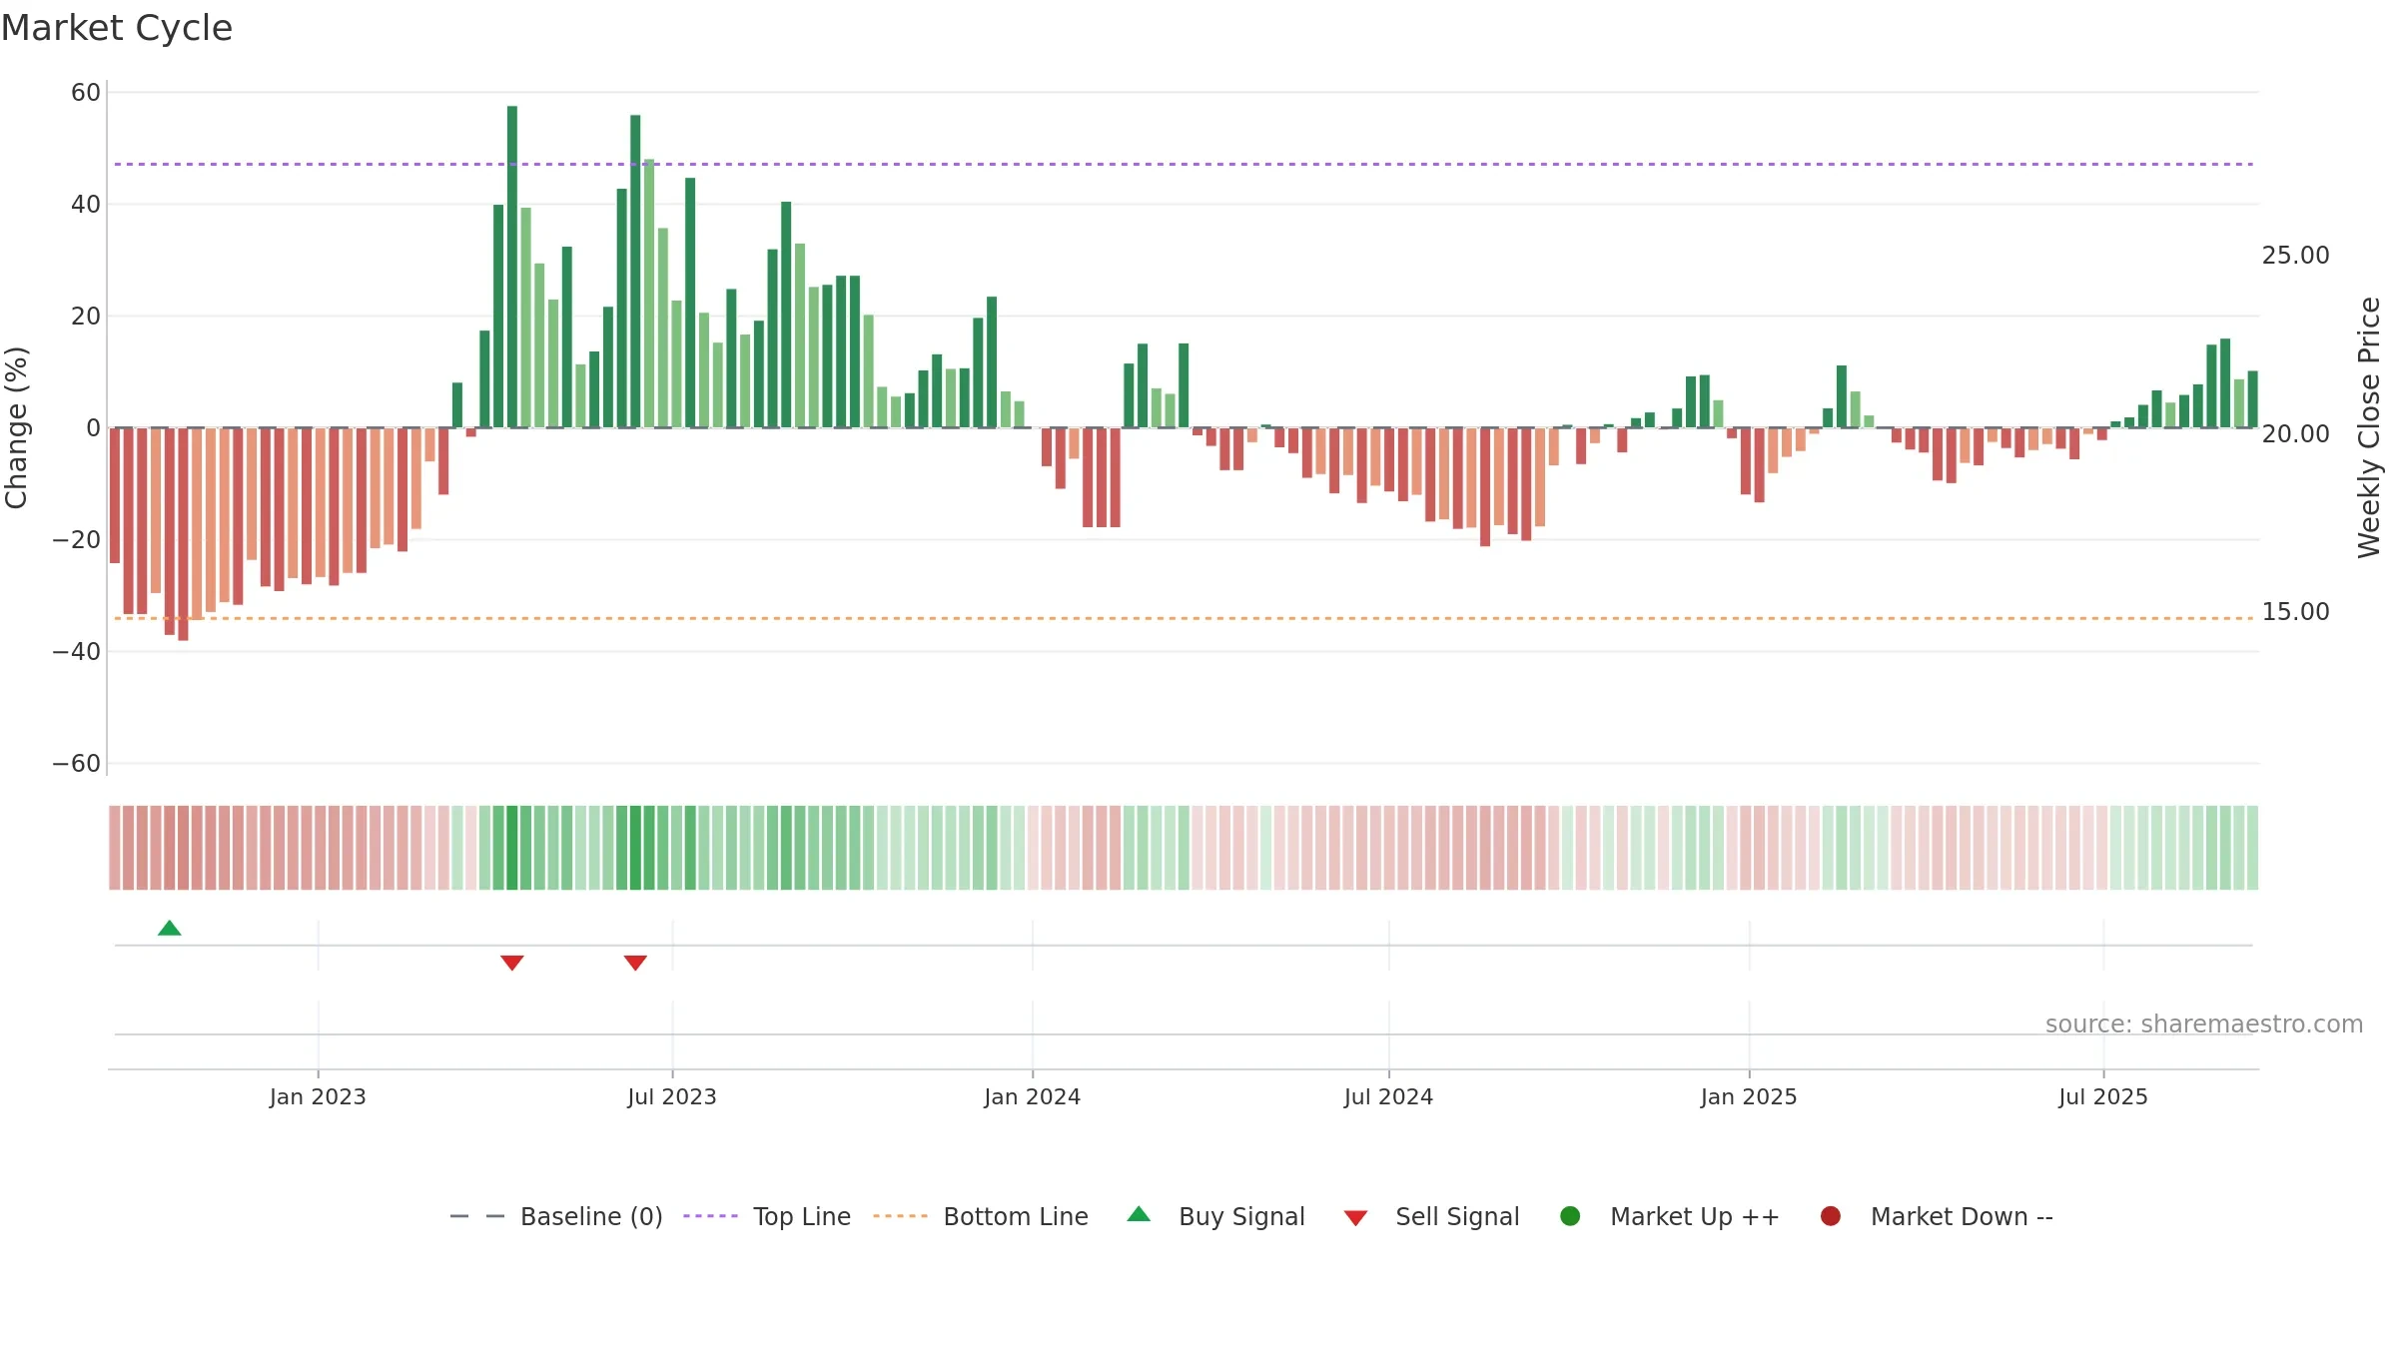Click the green Buy Signal triangle marker
The image size is (2397, 1348).
coord(170,928)
